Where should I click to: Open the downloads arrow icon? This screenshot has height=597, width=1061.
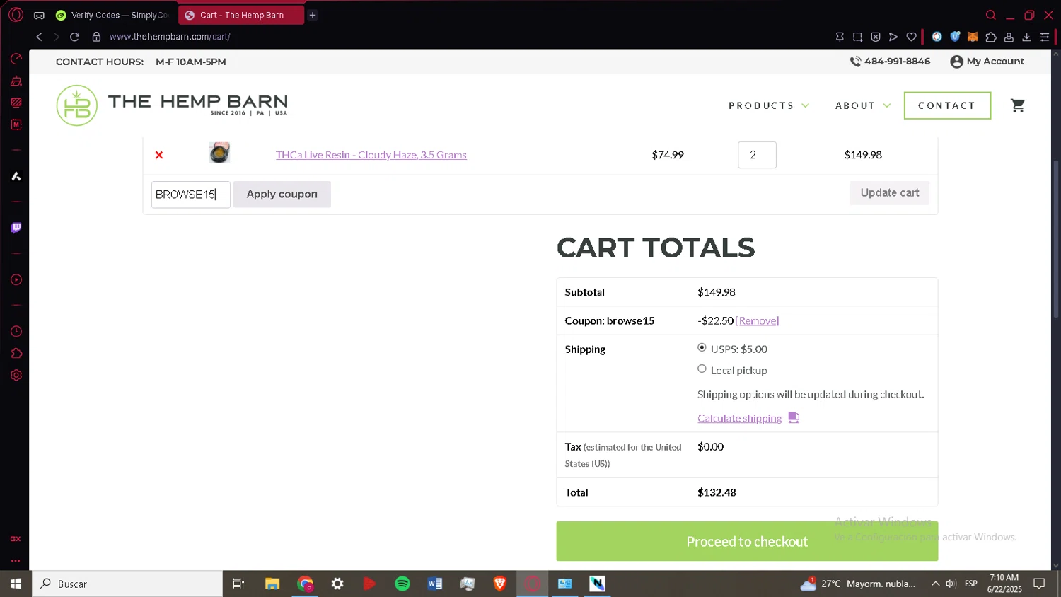tap(1027, 37)
